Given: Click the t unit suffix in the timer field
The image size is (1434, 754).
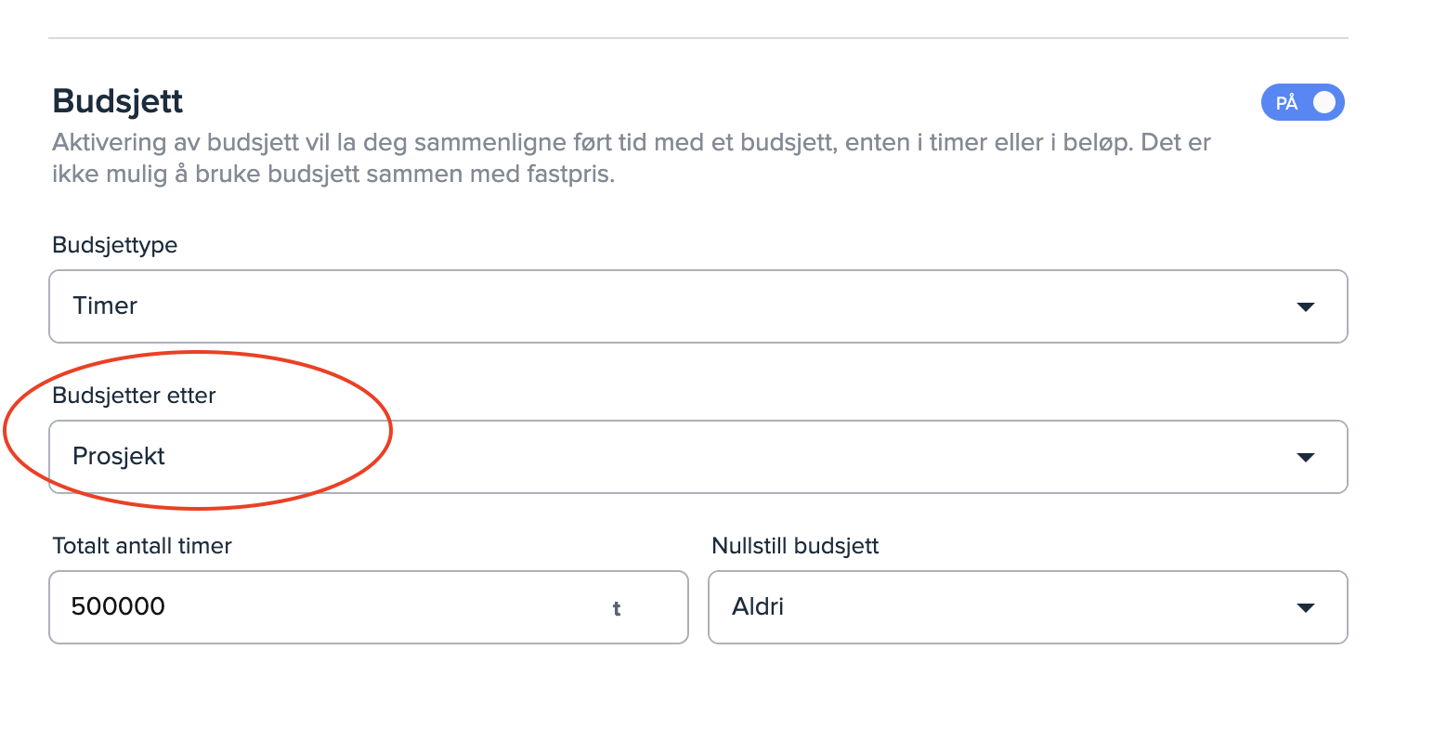Looking at the screenshot, I should (x=616, y=609).
